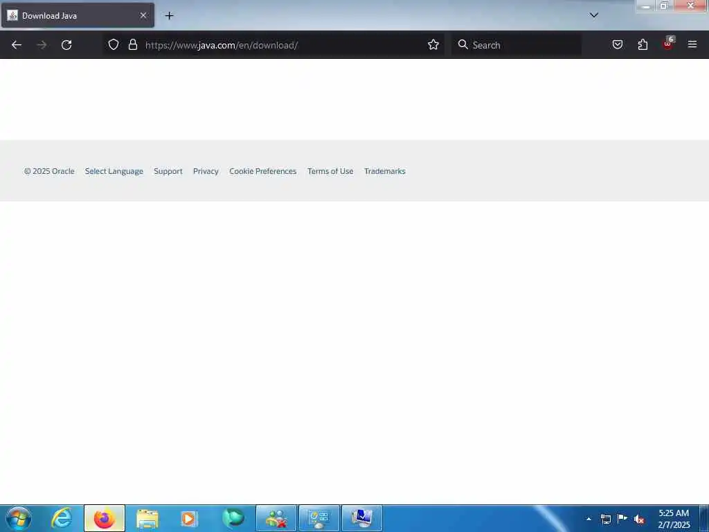
Task: Open the monitor app in taskbar
Action: click(362, 518)
